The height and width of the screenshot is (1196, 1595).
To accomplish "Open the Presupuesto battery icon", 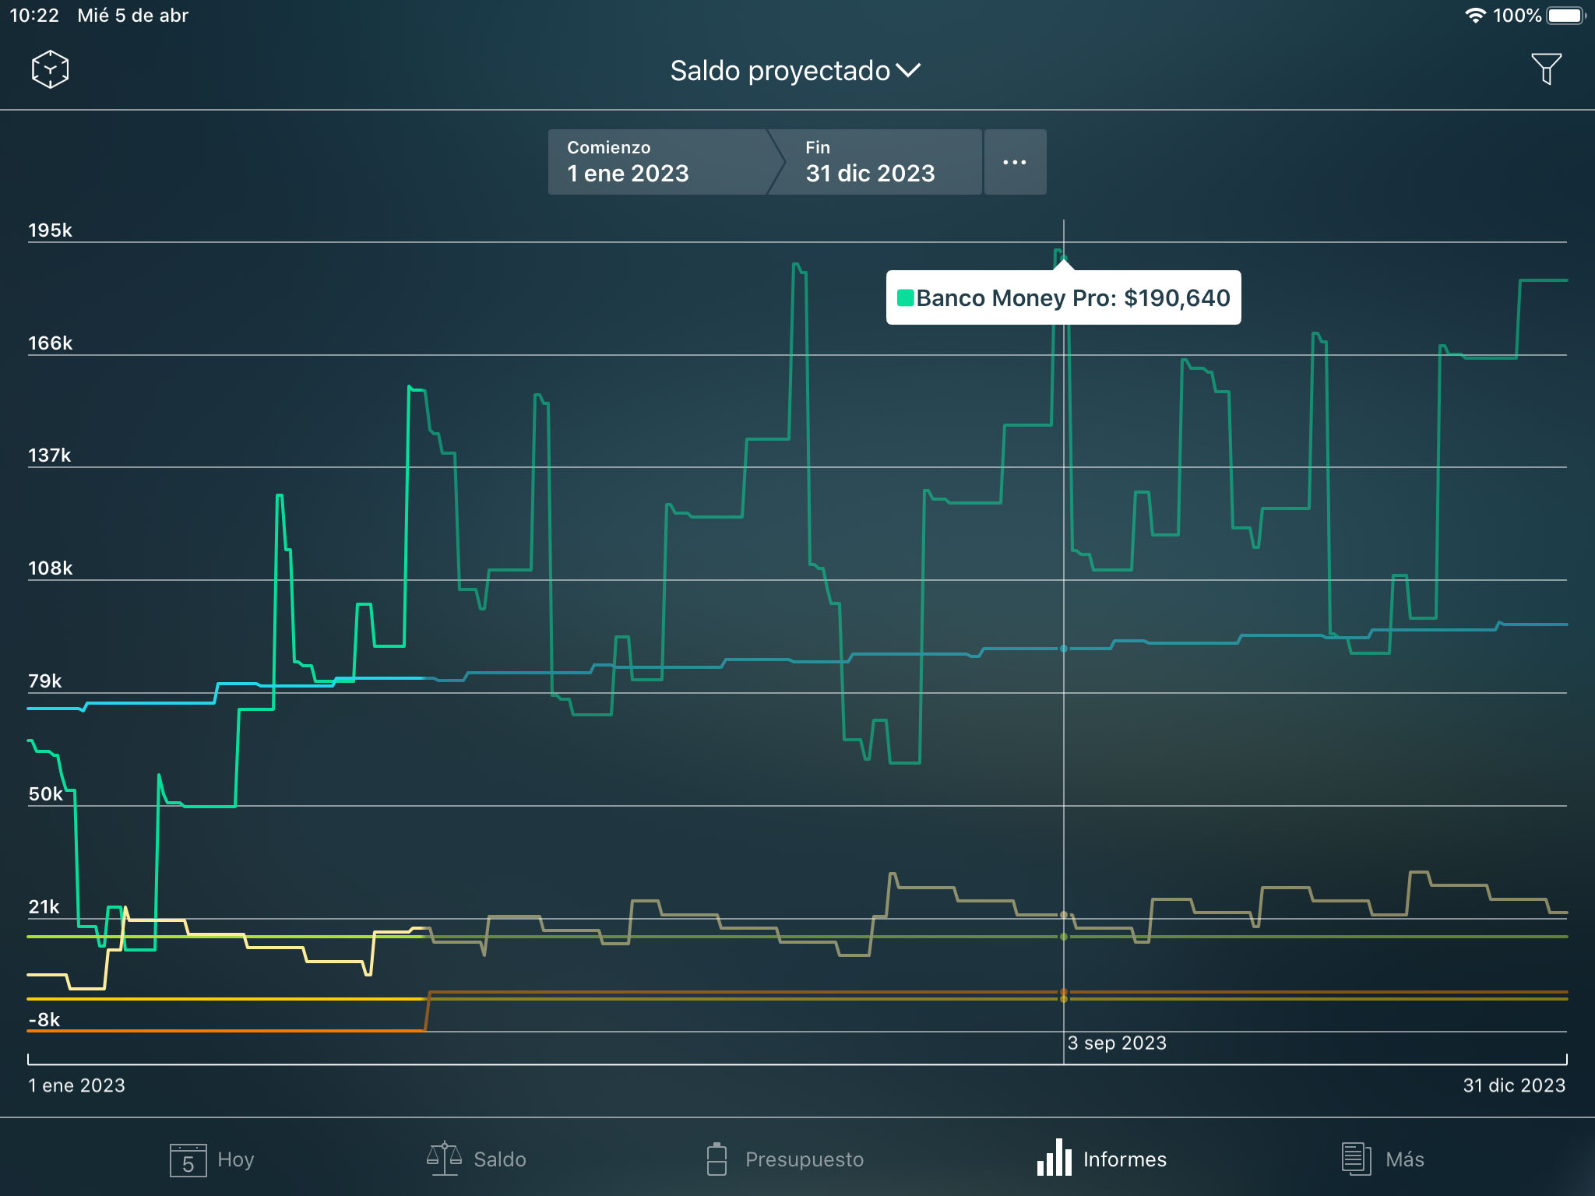I will click(x=717, y=1159).
